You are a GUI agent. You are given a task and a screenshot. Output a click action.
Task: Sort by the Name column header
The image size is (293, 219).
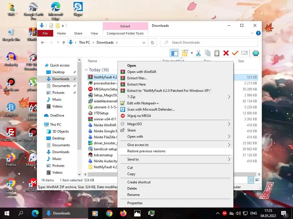(x=92, y=61)
